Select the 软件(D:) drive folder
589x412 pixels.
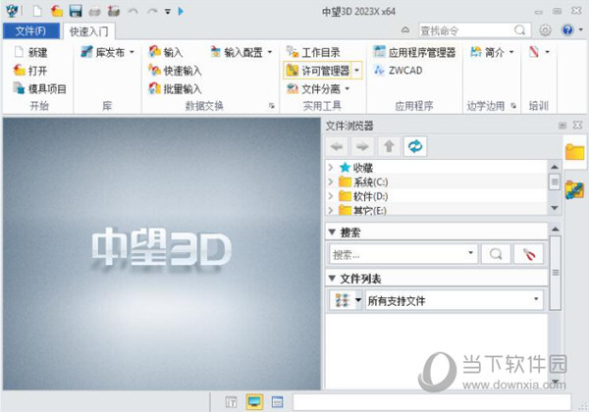point(363,196)
